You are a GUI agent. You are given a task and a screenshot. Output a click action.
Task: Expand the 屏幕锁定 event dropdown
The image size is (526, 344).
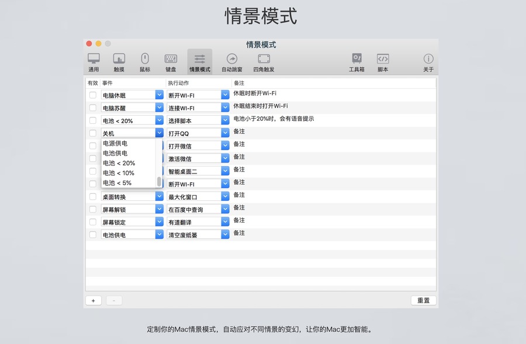coord(160,222)
